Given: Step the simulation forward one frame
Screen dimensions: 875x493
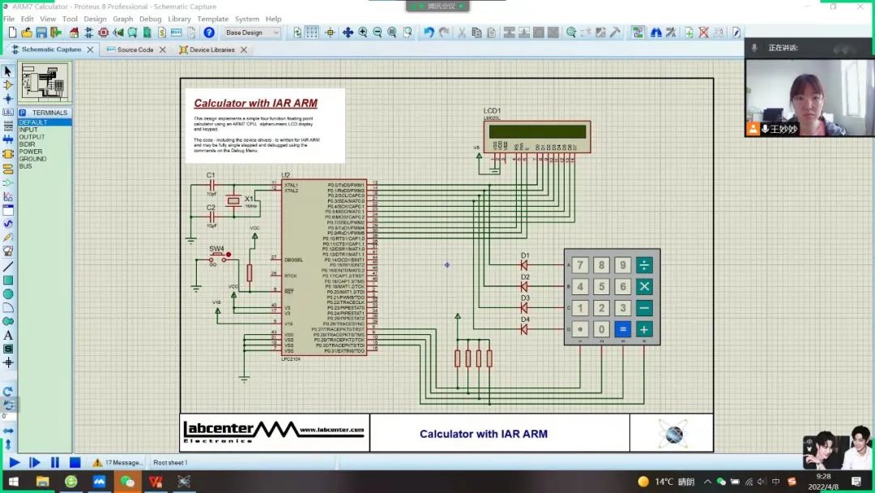Looking at the screenshot, I should (x=35, y=462).
